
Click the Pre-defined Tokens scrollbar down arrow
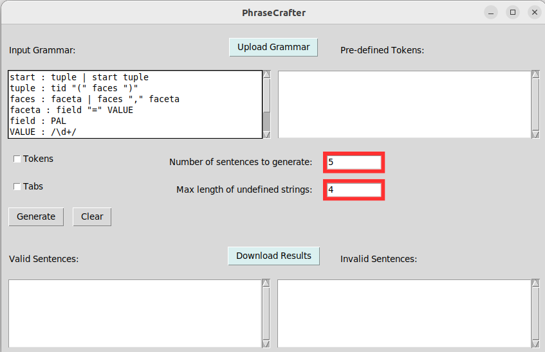[x=535, y=134]
